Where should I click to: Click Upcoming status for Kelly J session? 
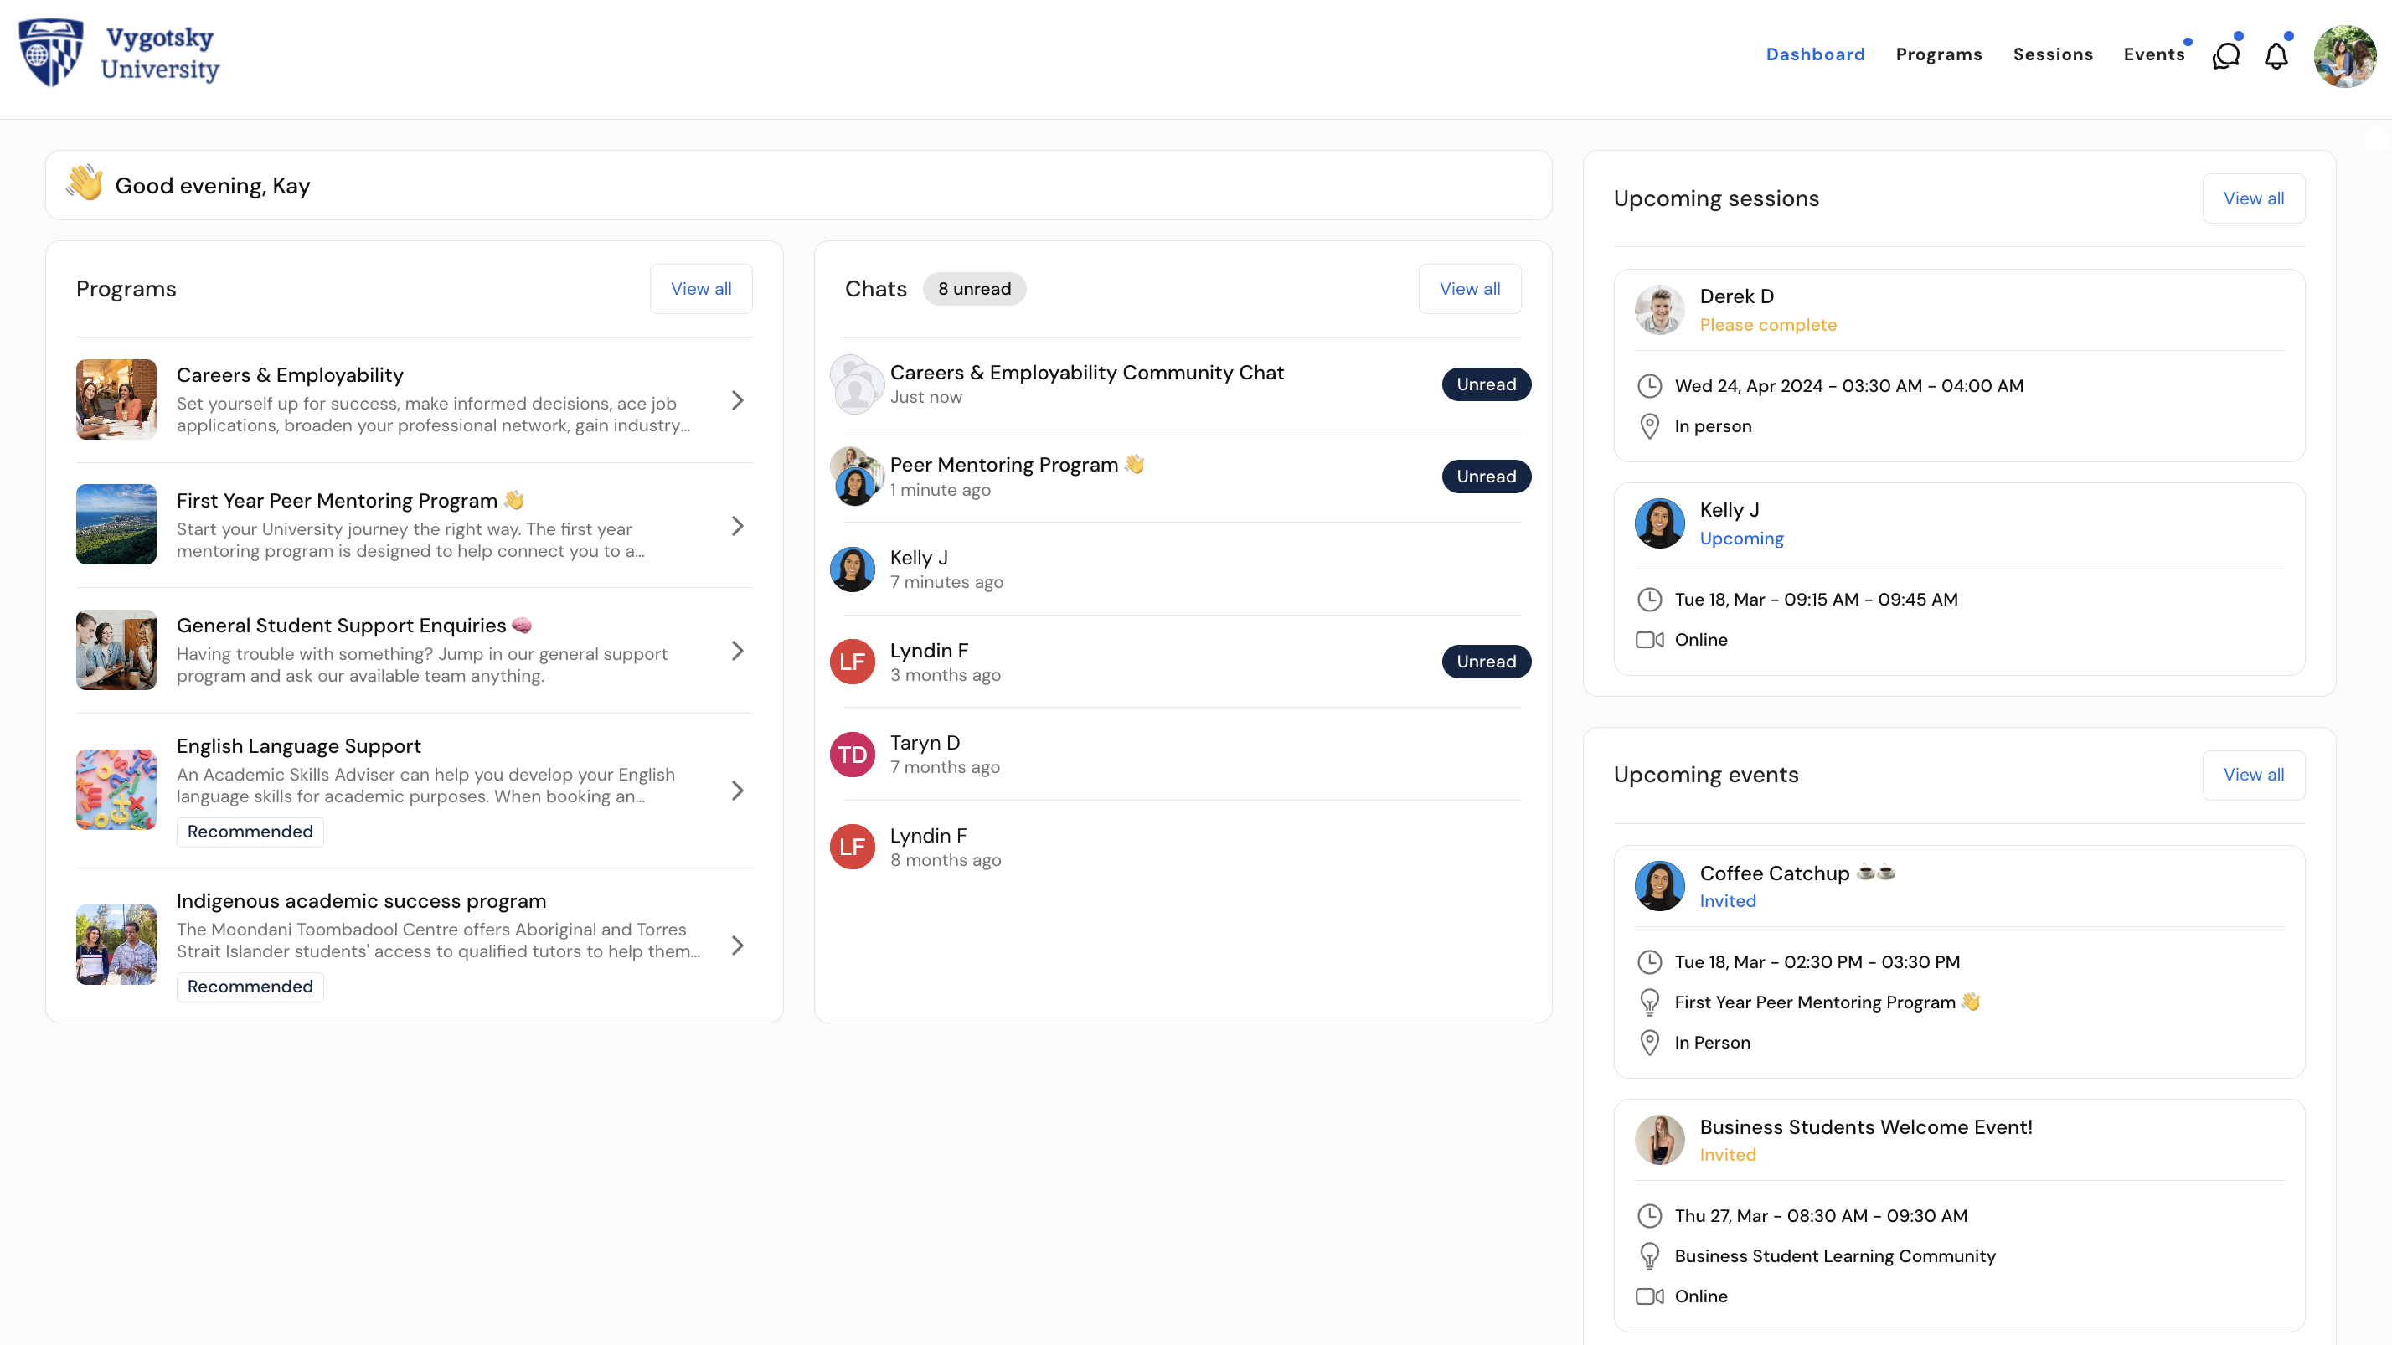coord(1741,539)
